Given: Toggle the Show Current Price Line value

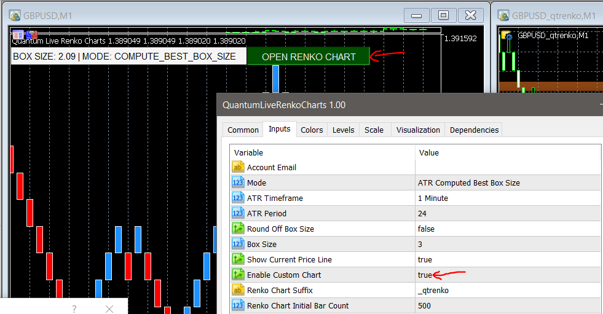Looking at the screenshot, I should 425,259.
